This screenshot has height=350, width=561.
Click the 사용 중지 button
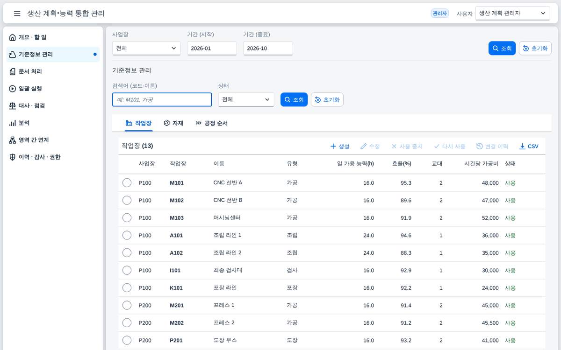pyautogui.click(x=407, y=147)
